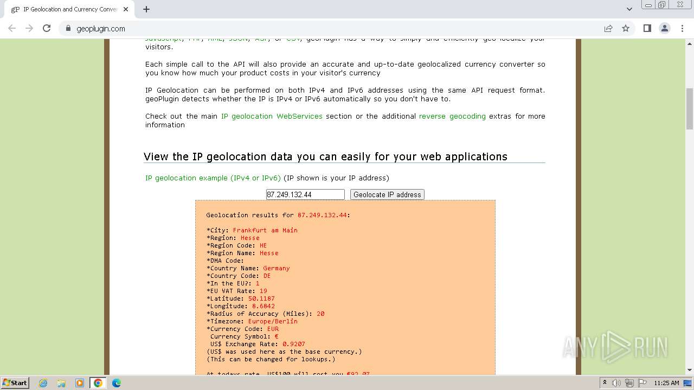This screenshot has width=694, height=390.
Task: Select currency code EUR
Action: point(273,329)
